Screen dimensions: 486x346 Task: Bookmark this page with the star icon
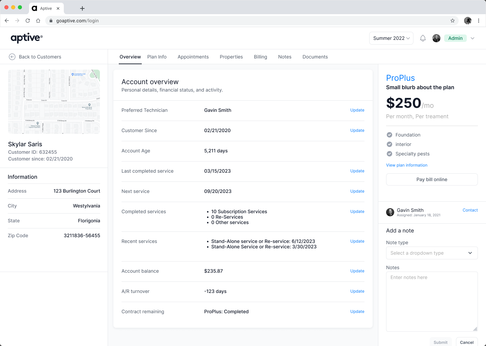(453, 21)
